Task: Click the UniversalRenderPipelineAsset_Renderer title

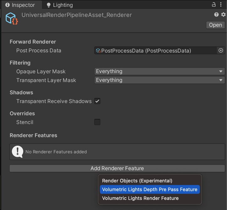Action: [77, 15]
